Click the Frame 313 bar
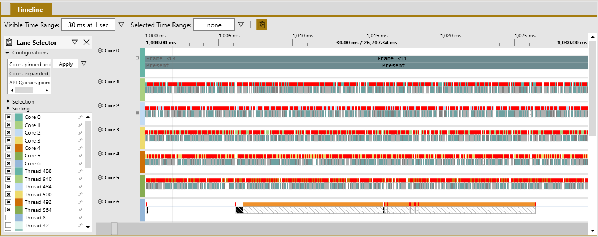The width and height of the screenshot is (598, 237). pyautogui.click(x=261, y=59)
